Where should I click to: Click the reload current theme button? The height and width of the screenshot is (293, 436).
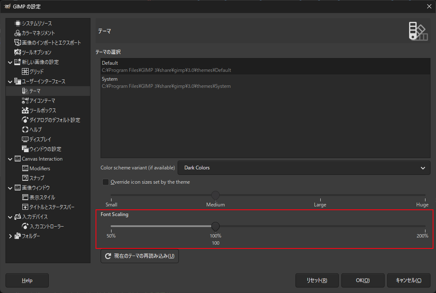(140, 256)
